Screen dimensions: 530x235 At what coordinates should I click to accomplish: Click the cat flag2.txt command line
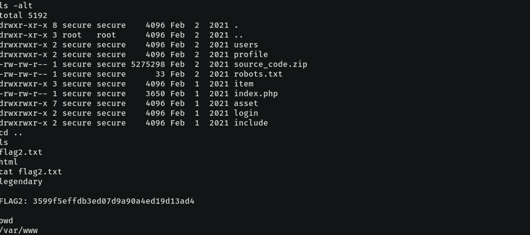coord(31,172)
